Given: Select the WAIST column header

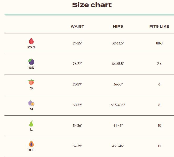Looking at the screenshot, I should [77, 27].
